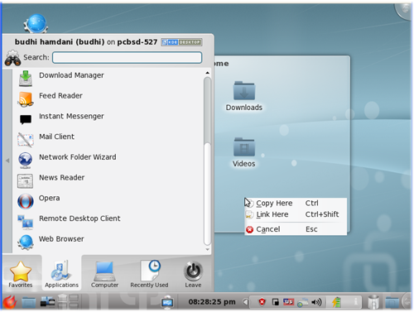
Task: Click the Opera label
Action: point(49,198)
